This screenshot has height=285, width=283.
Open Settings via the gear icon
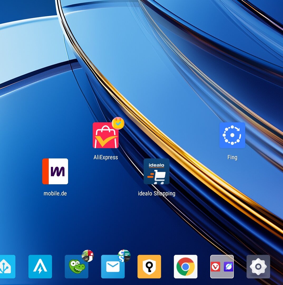point(258,267)
